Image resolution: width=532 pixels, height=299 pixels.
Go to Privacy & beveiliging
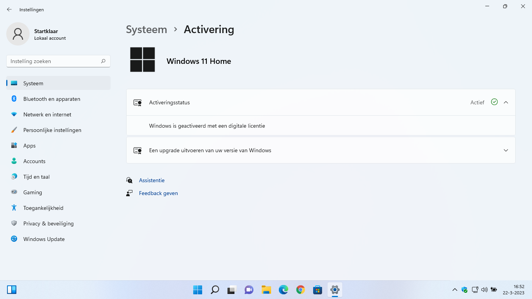point(58,223)
